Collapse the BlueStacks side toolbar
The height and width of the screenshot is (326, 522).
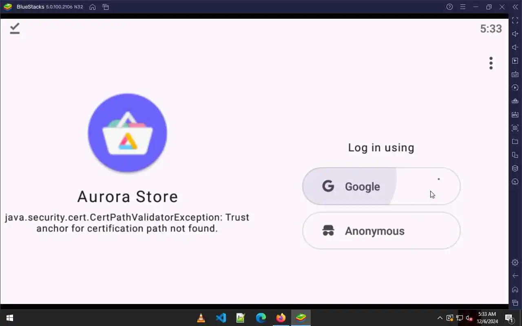pyautogui.click(x=515, y=7)
